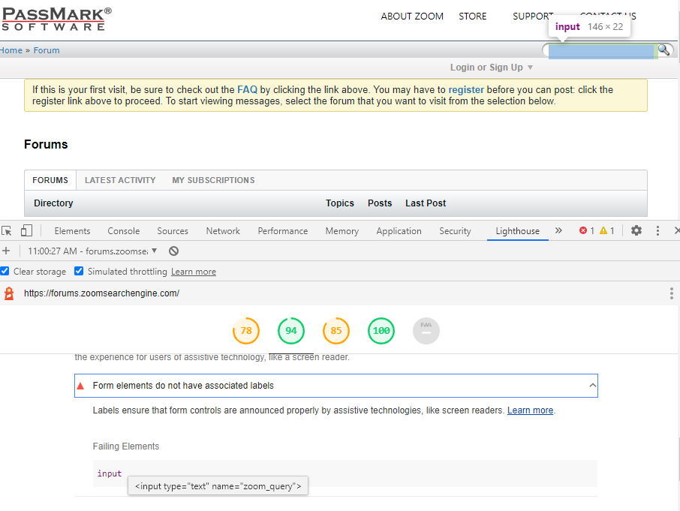Jump to SEO score gauge 100
This screenshot has height=511, width=680.
pyautogui.click(x=381, y=331)
